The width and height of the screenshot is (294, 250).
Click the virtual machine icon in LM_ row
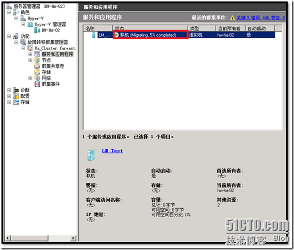(x=93, y=35)
